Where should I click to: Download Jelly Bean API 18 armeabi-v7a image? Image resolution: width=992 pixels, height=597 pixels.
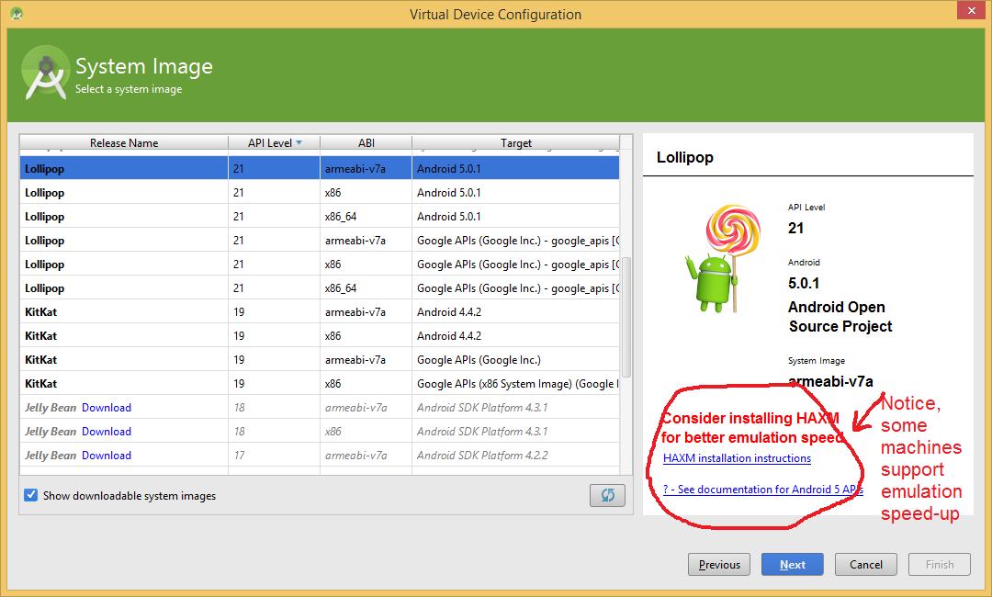pyautogui.click(x=107, y=408)
